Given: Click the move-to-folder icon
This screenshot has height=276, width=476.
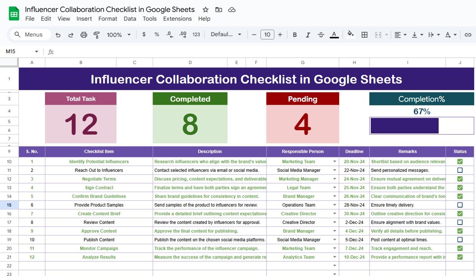Looking at the screenshot, I should coord(218,10).
